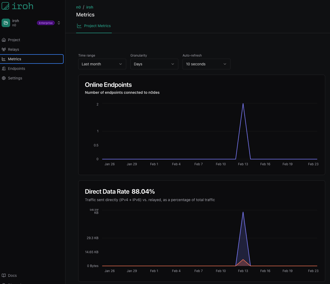Click the Docs book icon
The width and height of the screenshot is (330, 284).
pyautogui.click(x=4, y=275)
